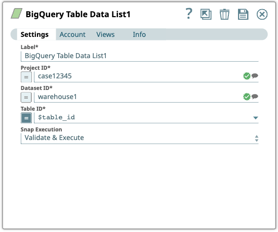Viewport: 278px width, 232px height.
Task: Click the green snap type icon
Action: point(17,14)
